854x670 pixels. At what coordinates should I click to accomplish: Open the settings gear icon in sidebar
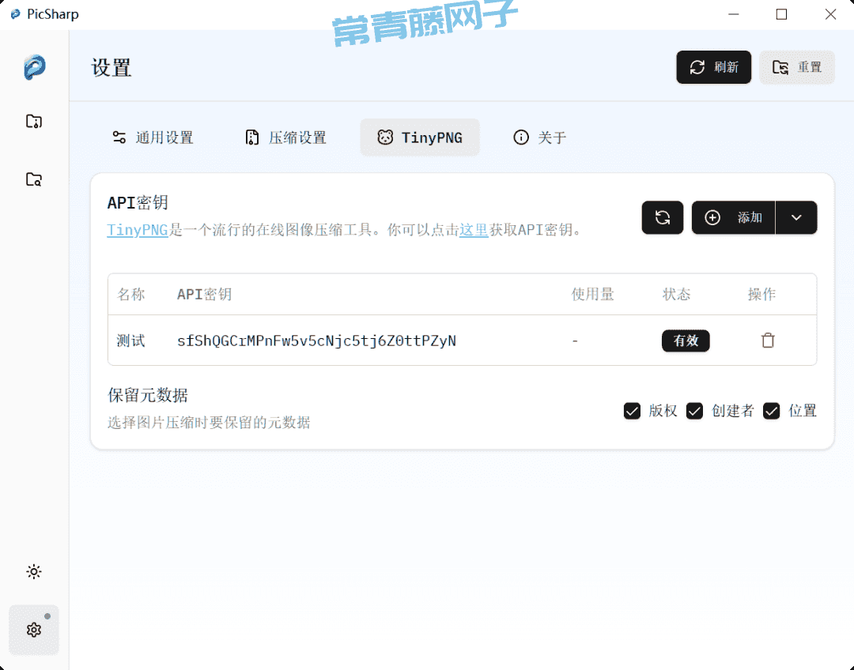coord(34,630)
